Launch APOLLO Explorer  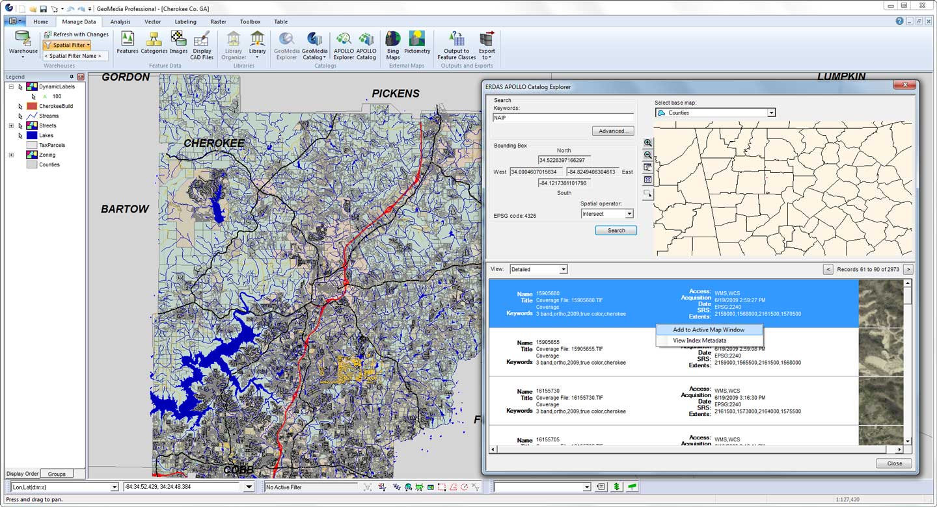coord(344,45)
